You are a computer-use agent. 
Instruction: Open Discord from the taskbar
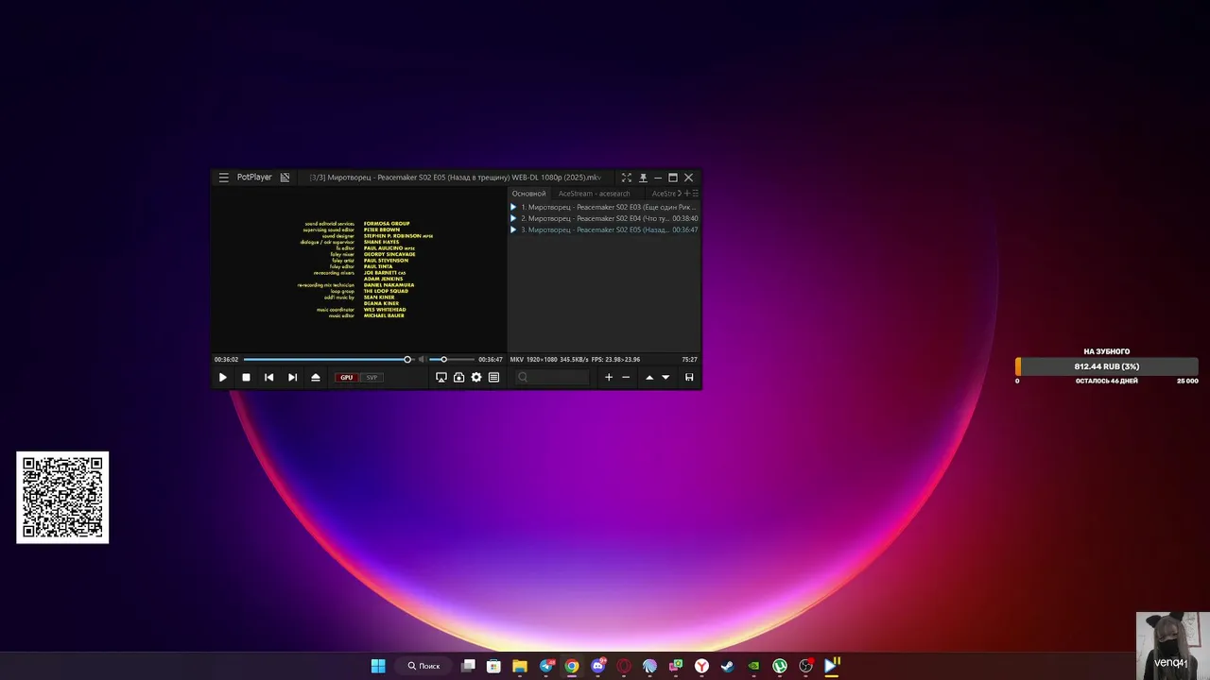pyautogui.click(x=597, y=666)
